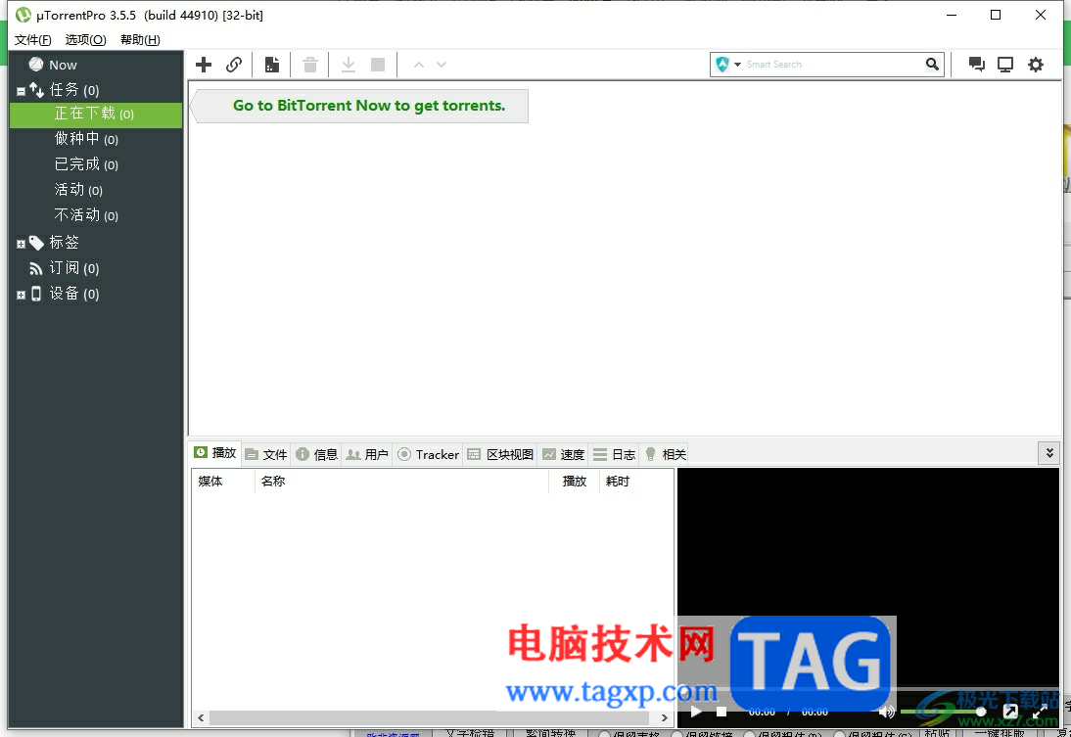Click the remote monitor toolbar icon
This screenshot has width=1071, height=737.
coord(1005,65)
